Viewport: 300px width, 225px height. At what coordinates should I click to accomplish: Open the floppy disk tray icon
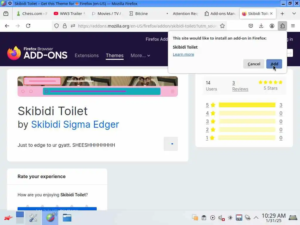(x=239, y=218)
